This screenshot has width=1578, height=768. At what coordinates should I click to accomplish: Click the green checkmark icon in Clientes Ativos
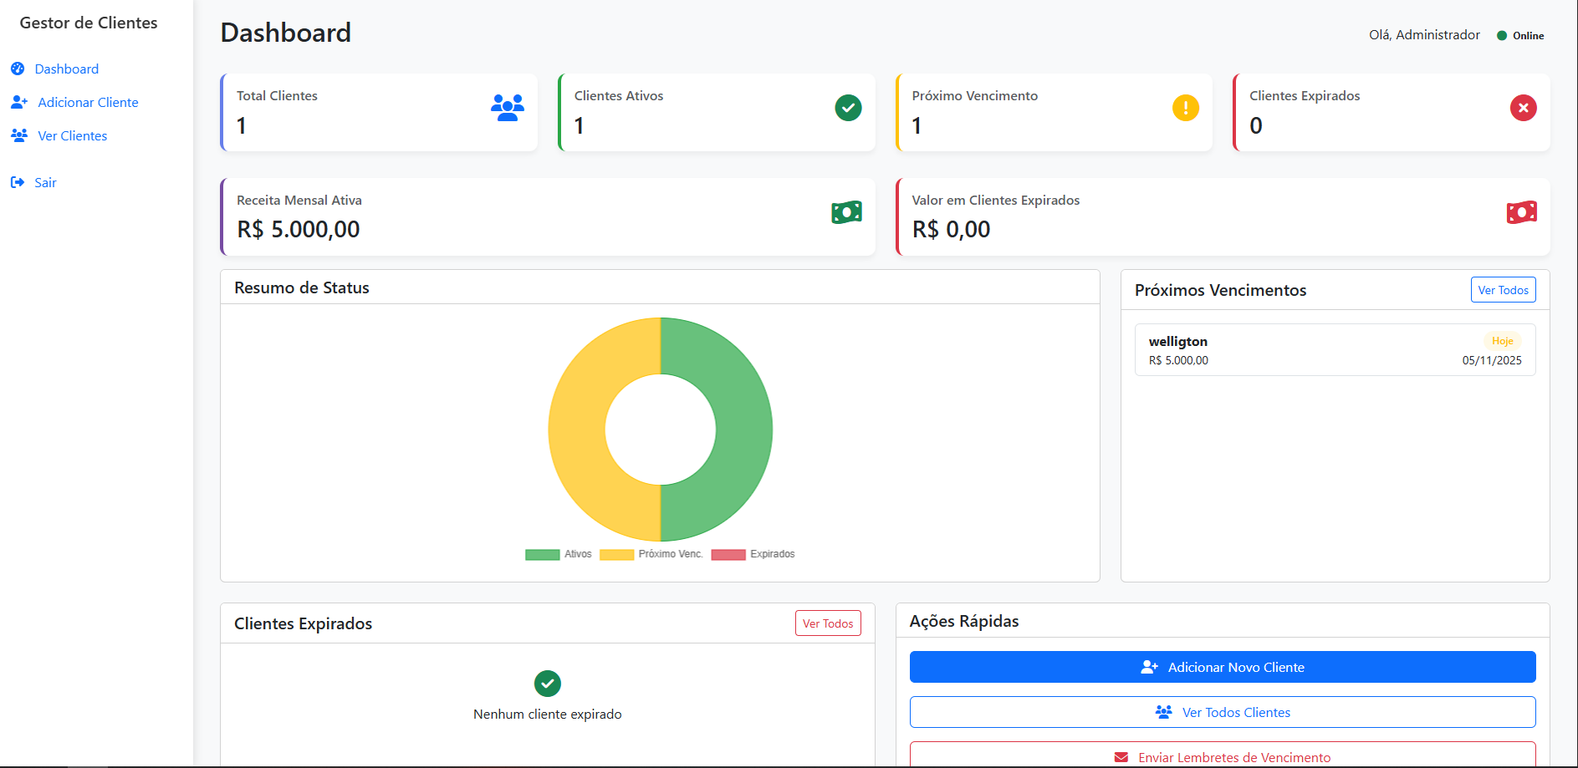click(848, 108)
